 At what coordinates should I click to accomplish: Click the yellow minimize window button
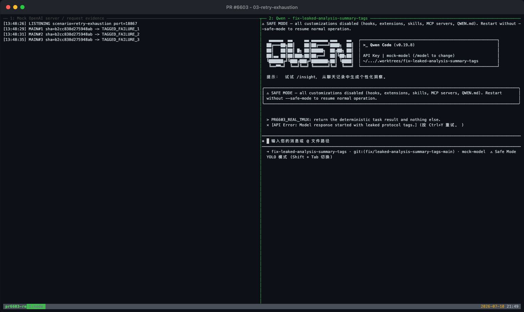(x=15, y=7)
